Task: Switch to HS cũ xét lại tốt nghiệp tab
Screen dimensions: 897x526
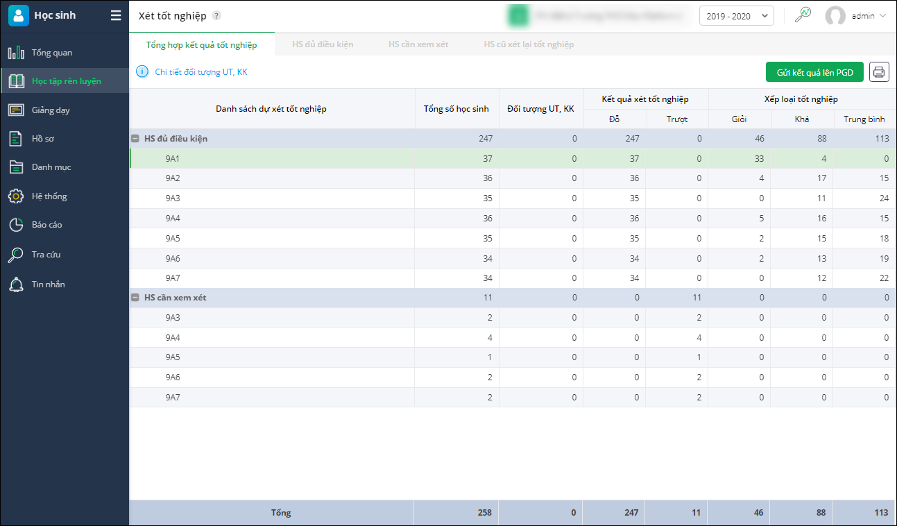Action: click(529, 44)
